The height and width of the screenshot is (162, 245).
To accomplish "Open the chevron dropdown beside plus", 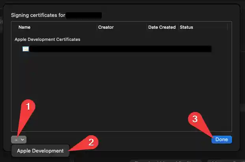I will click(22, 140).
